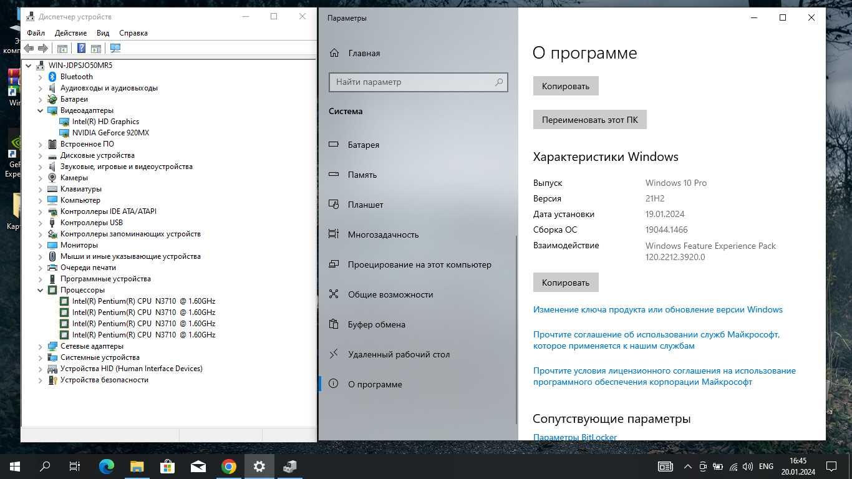Click Копировать button below О программе heading
The width and height of the screenshot is (852, 479).
click(x=566, y=86)
